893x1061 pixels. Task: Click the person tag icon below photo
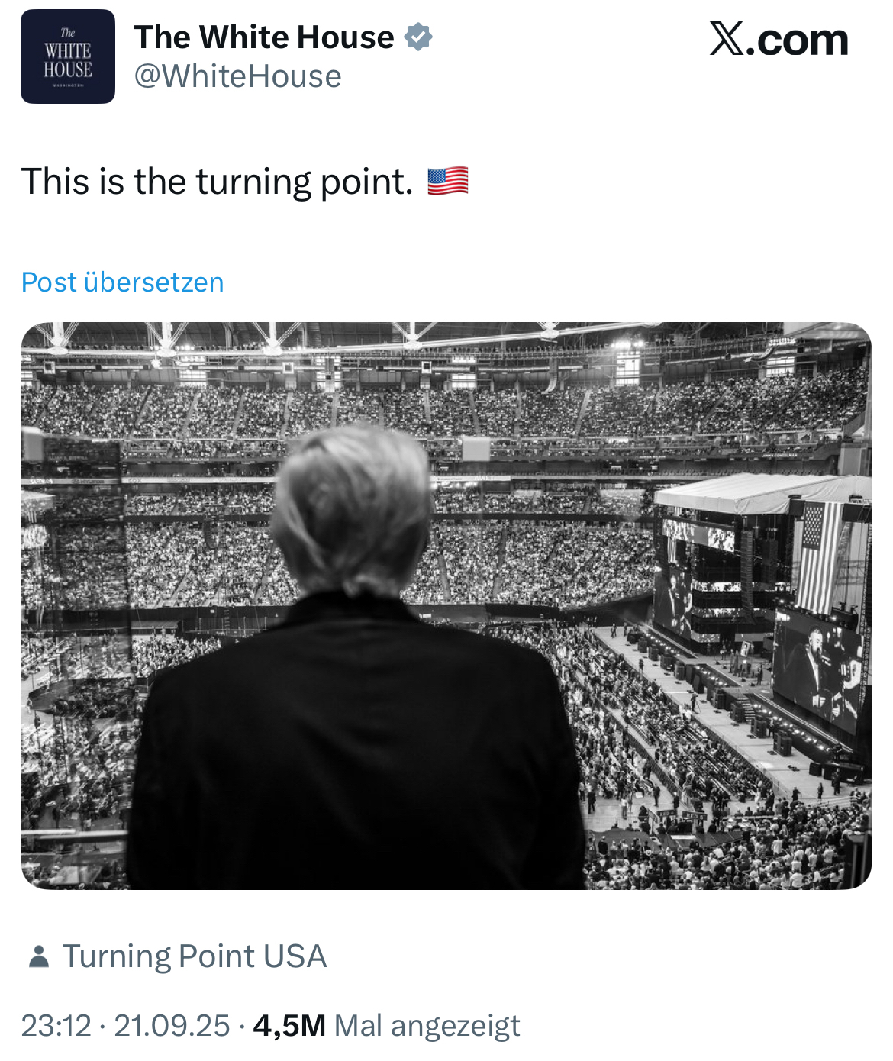coord(38,956)
